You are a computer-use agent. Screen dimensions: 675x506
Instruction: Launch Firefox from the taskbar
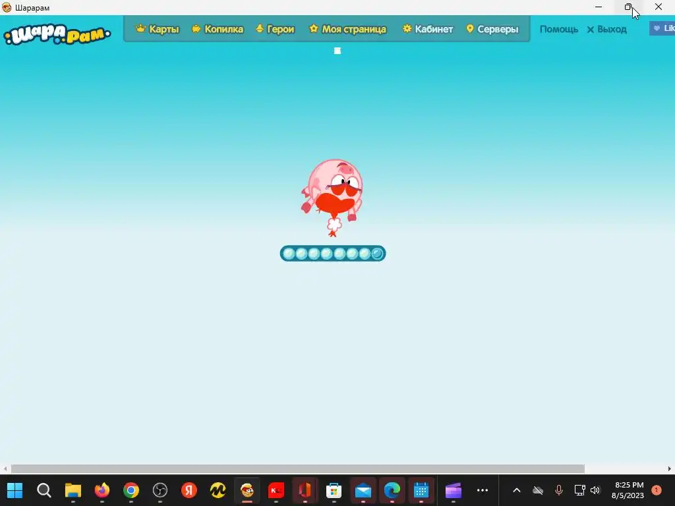pyautogui.click(x=102, y=490)
